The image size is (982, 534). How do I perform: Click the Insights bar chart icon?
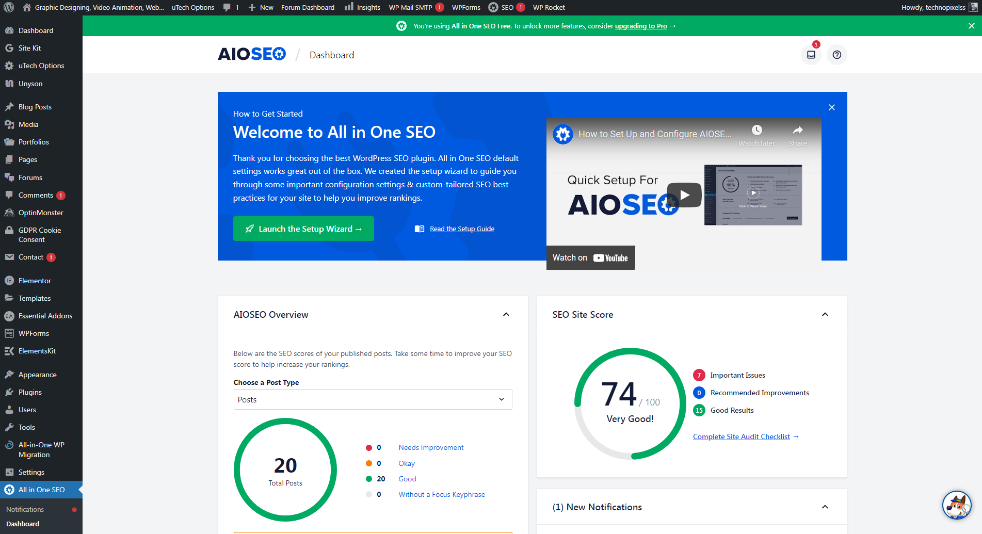coord(349,7)
